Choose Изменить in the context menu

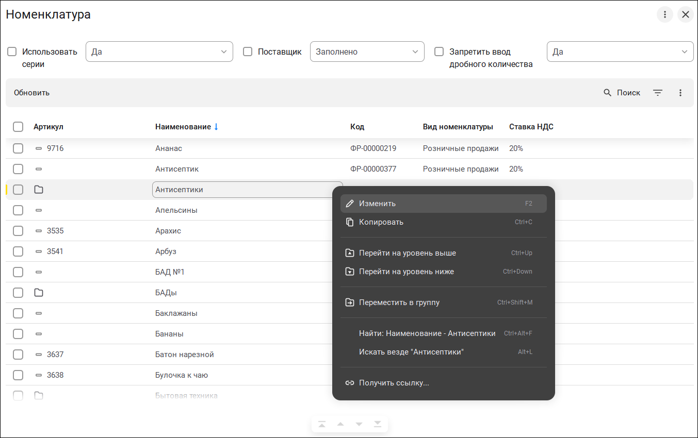378,204
